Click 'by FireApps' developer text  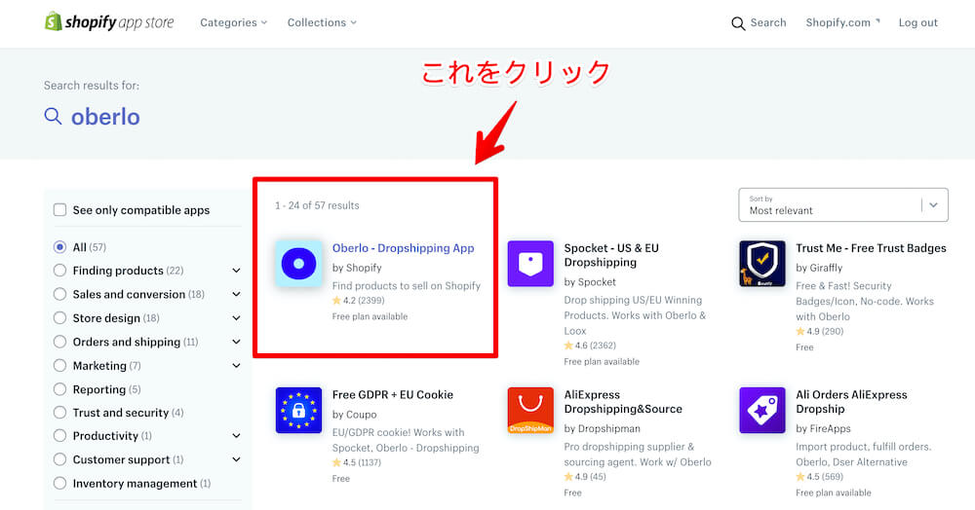(823, 428)
